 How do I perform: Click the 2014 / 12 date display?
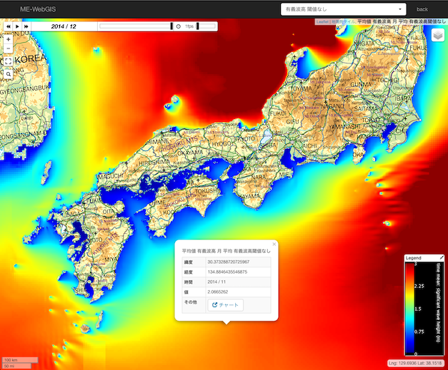[x=64, y=26]
